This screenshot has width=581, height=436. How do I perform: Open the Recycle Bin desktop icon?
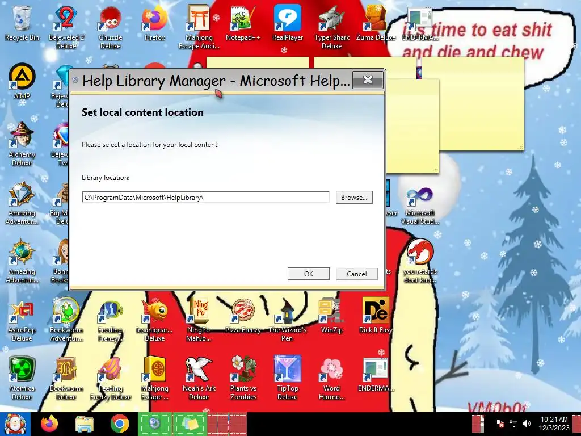tap(22, 23)
